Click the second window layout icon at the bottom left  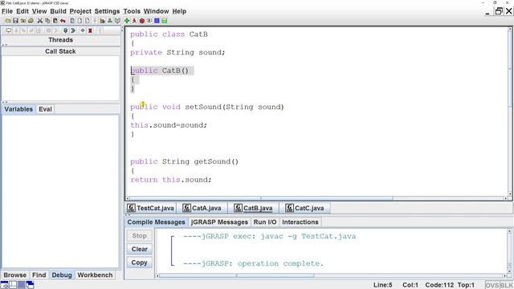click(x=13, y=284)
